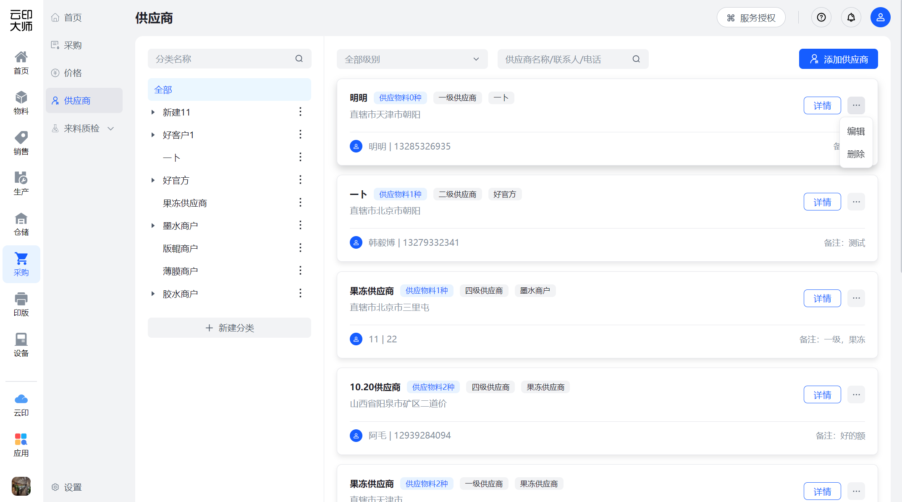
Task: Open 详情 for 明明 supplier
Action: [822, 105]
